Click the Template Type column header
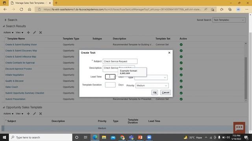 [71, 39]
